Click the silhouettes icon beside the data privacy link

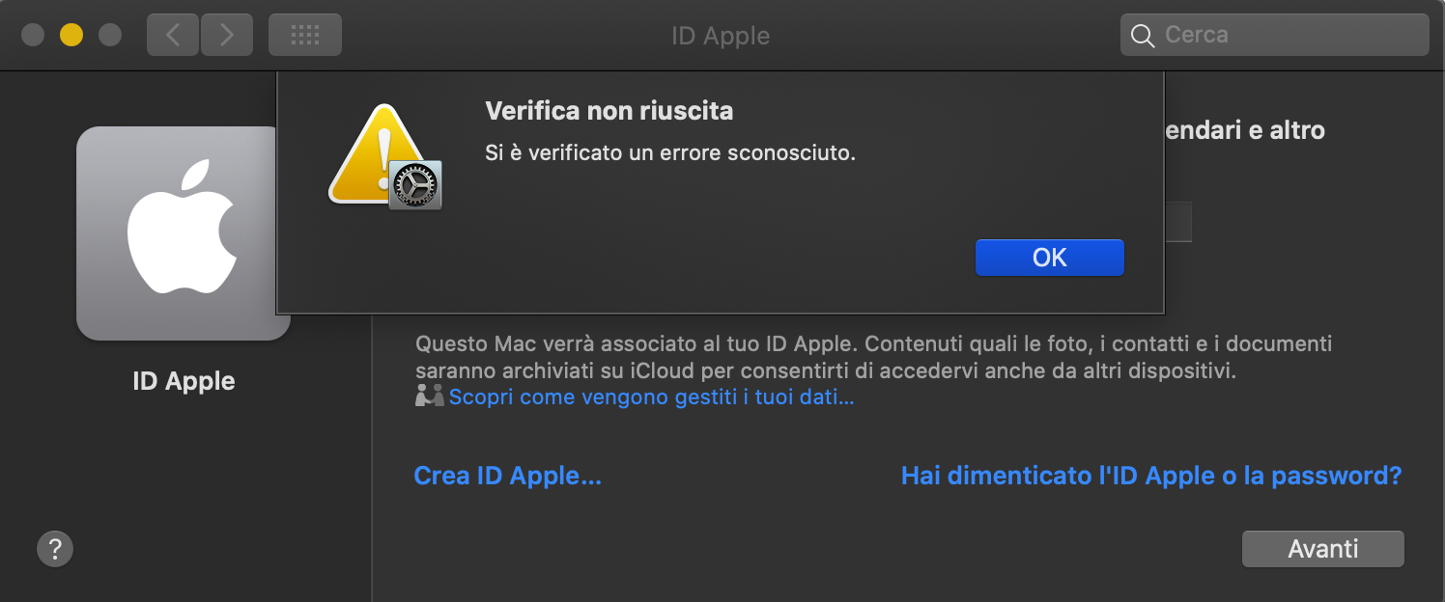tap(430, 395)
